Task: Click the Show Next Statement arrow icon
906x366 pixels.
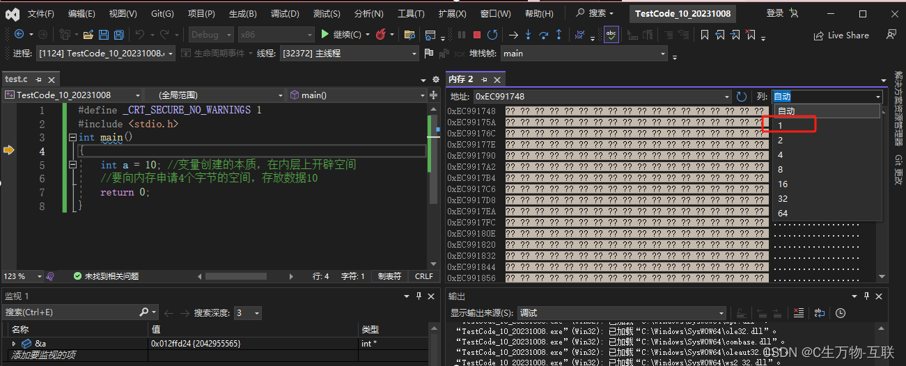Action: click(x=513, y=34)
